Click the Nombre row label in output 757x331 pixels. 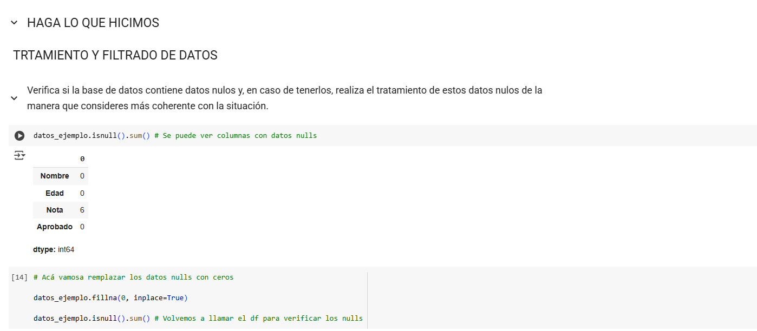point(55,176)
